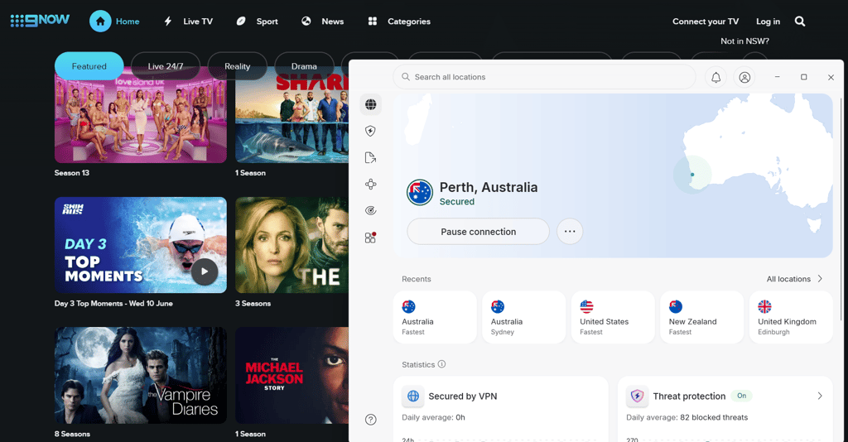848x442 pixels.
Task: Open The Vampire Diaries thumbnail
Action: pyautogui.click(x=141, y=375)
